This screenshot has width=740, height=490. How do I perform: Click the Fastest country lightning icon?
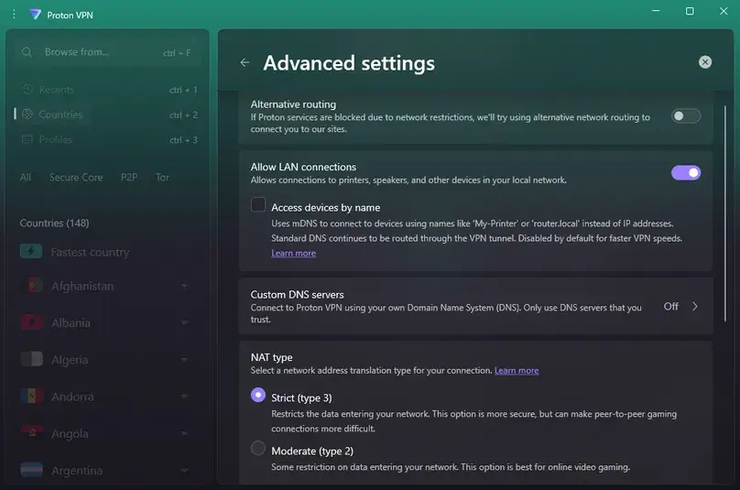[x=31, y=252]
